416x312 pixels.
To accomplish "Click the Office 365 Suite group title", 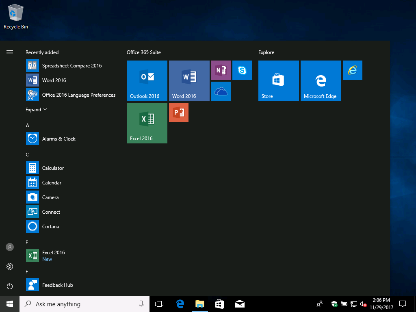I will 143,52.
